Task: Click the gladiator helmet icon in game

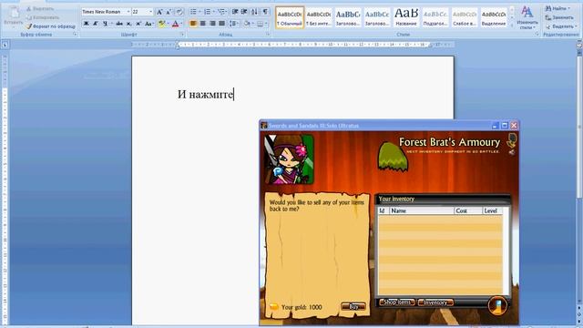Action: pyautogui.click(x=512, y=140)
